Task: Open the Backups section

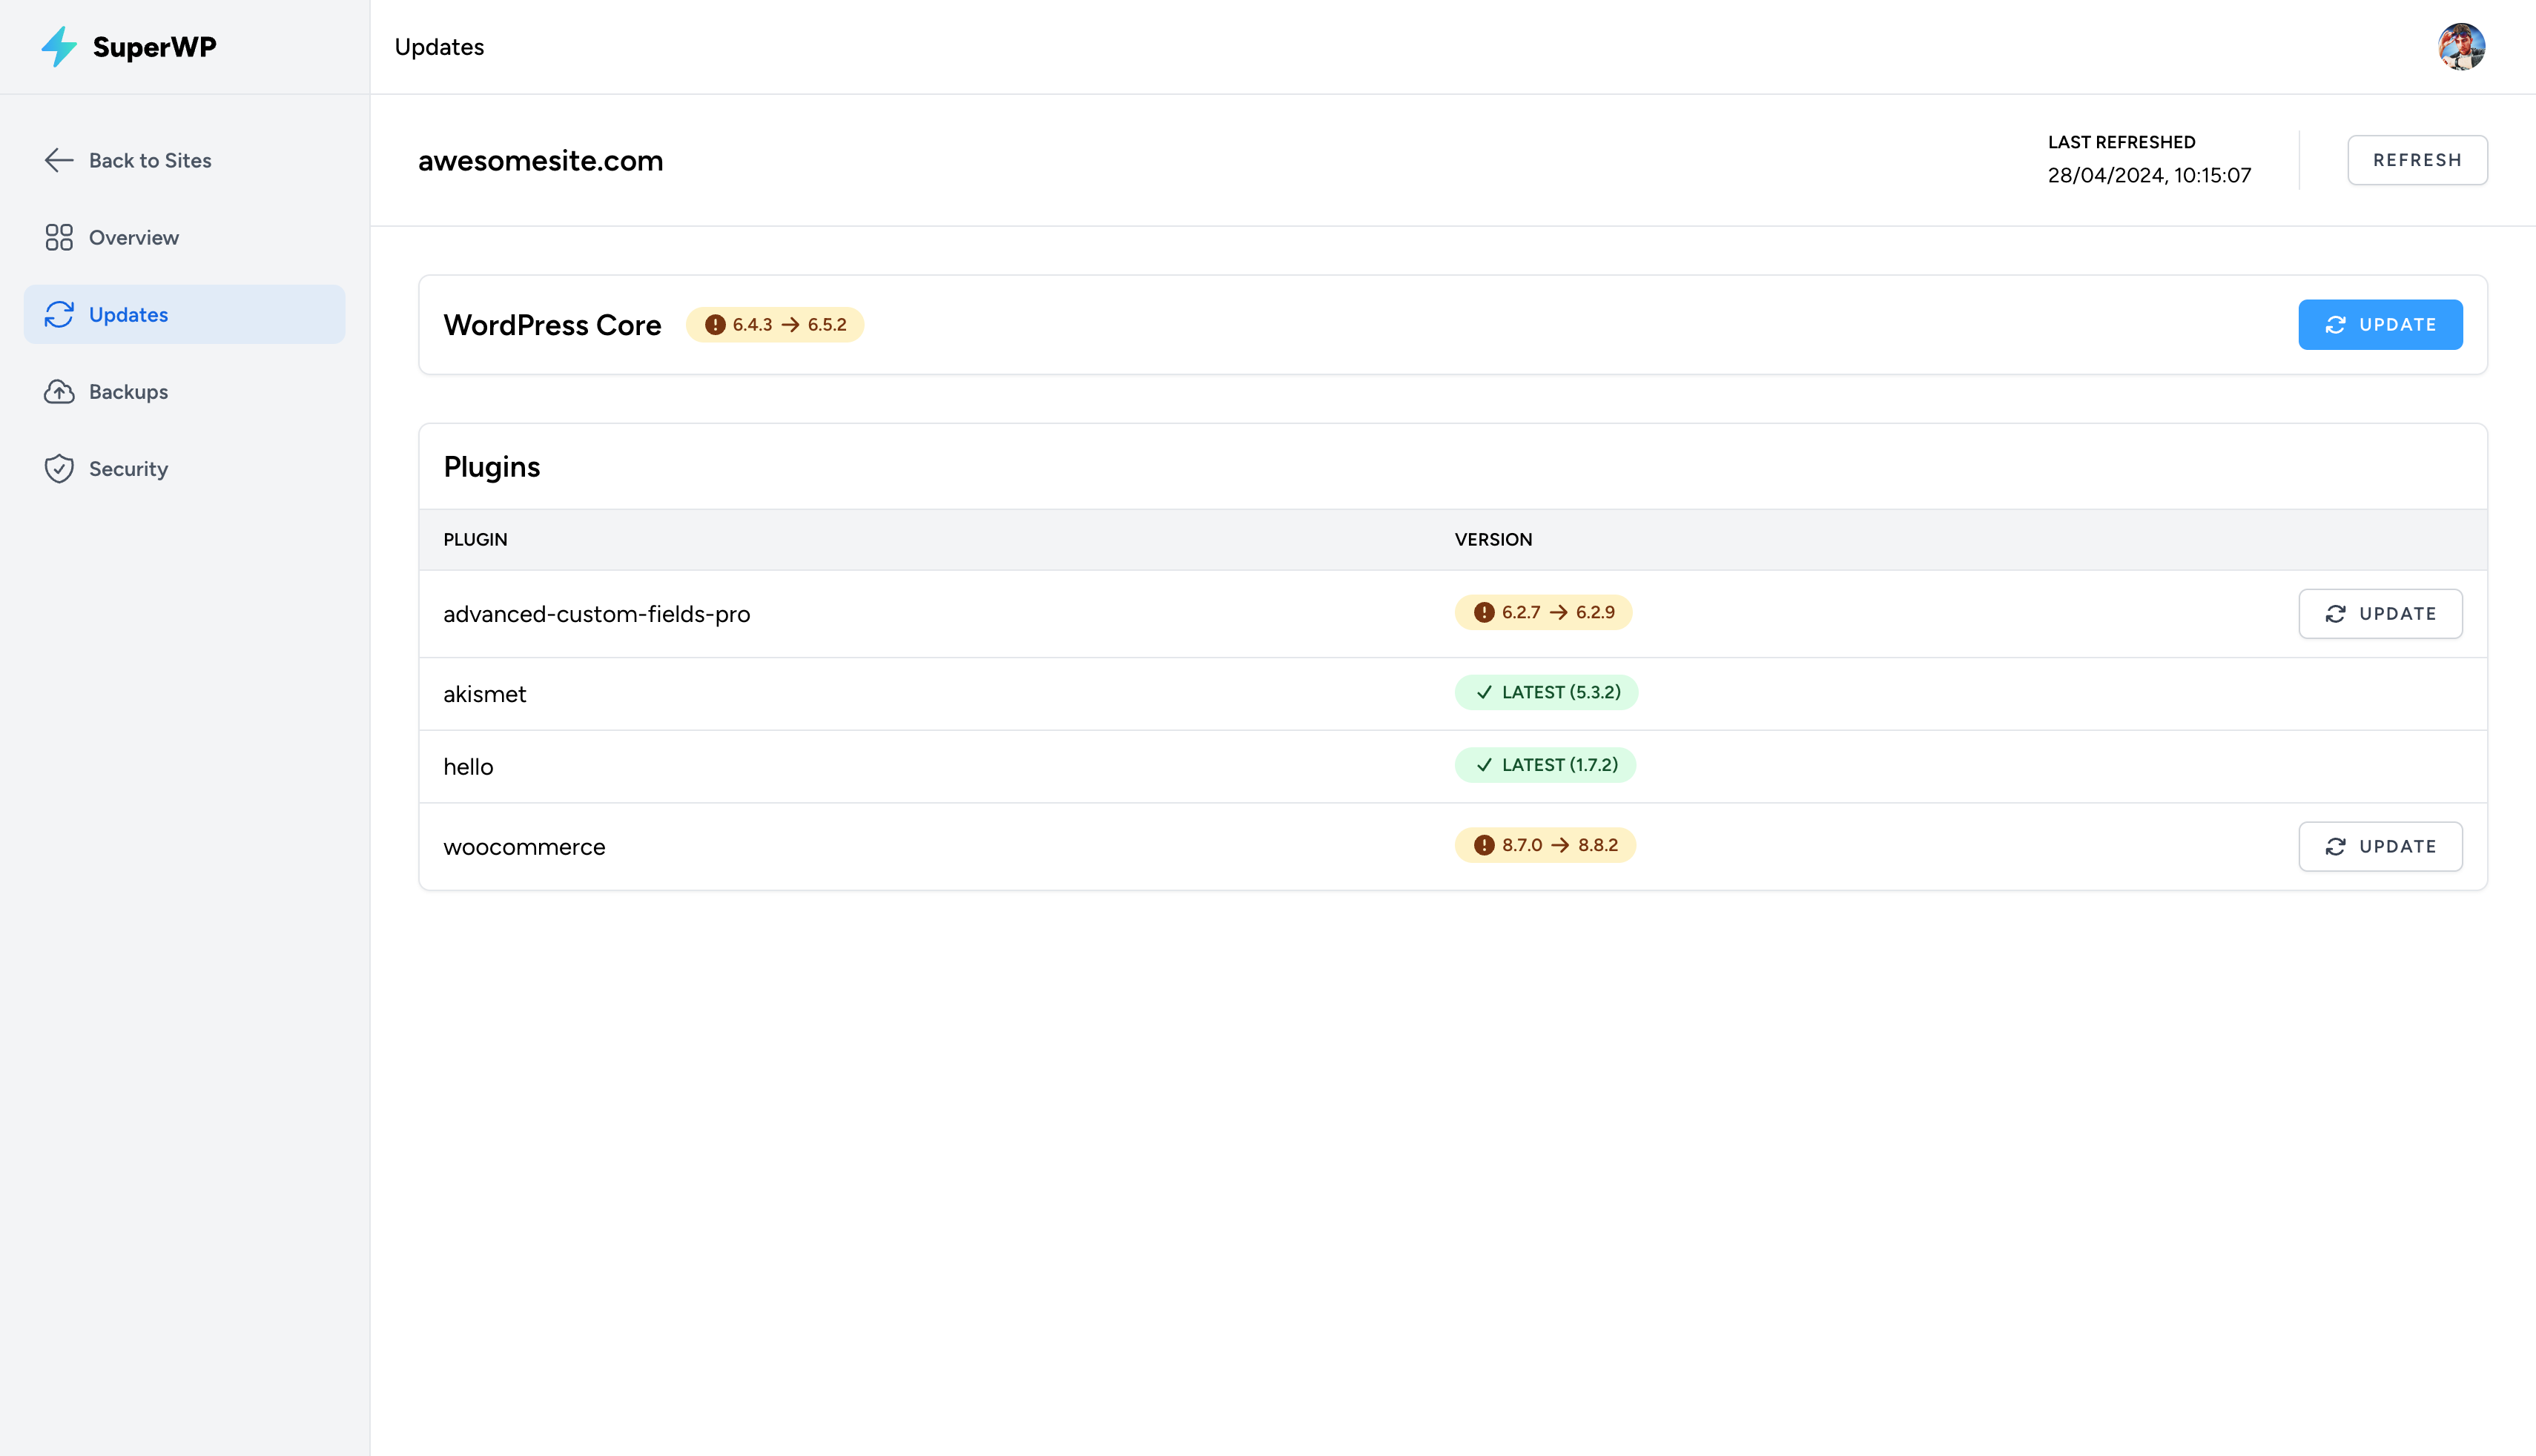Action: coord(185,391)
